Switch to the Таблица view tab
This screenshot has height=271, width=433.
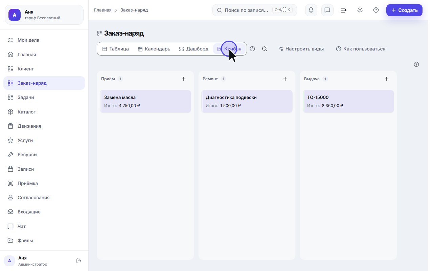(x=115, y=49)
